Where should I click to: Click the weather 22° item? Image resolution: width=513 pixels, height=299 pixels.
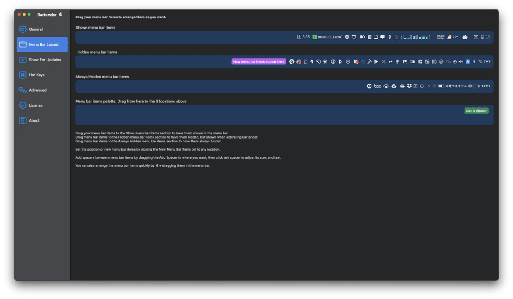(453, 37)
